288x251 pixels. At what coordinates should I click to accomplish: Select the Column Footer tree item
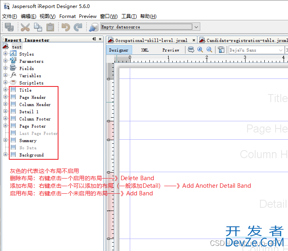pyautogui.click(x=35, y=119)
